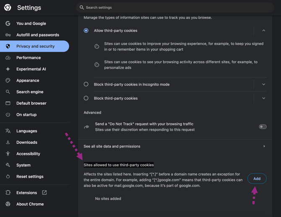Click the Experimental AI sparkle icon

point(8,69)
